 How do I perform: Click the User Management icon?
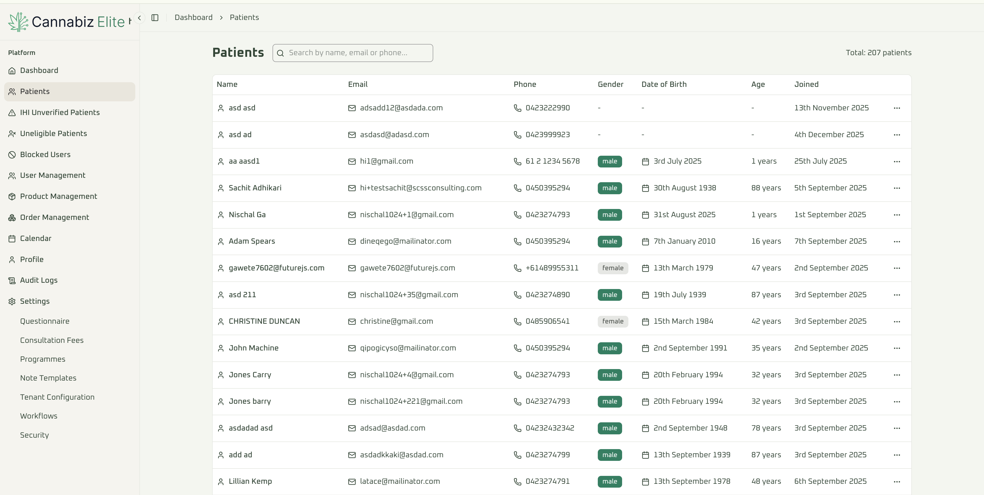[12, 175]
